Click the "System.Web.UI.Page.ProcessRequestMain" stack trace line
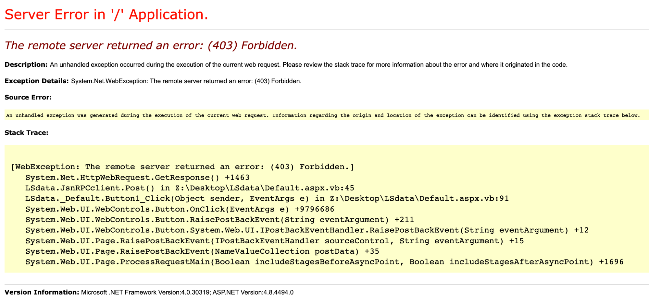 tap(325, 262)
